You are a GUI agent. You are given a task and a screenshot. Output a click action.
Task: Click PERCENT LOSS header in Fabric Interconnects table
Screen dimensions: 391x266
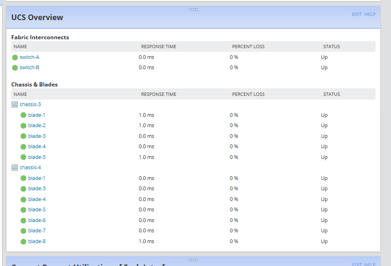[248, 47]
